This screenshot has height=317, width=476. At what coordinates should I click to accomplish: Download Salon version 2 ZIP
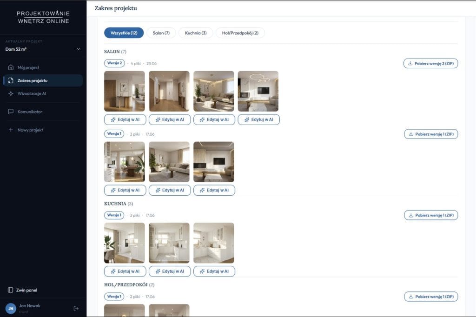431,64
